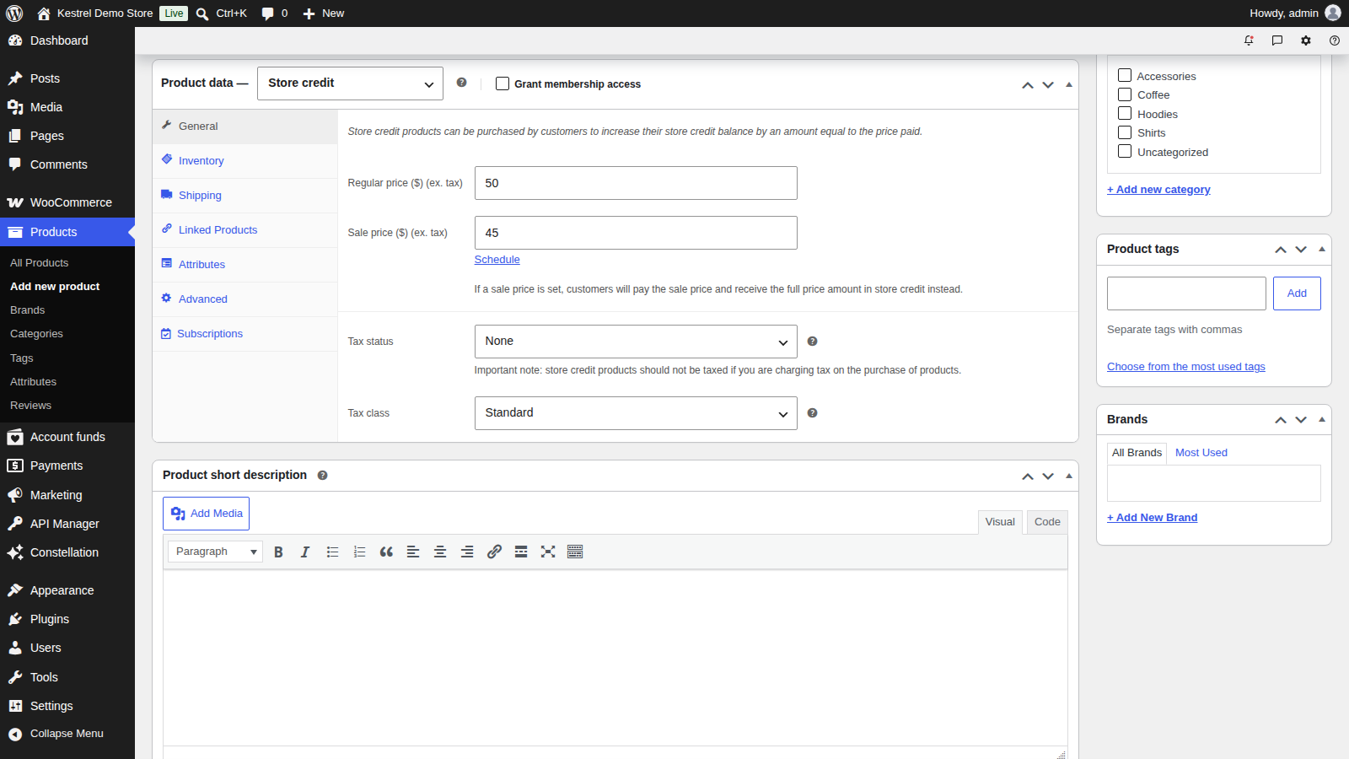Screen dimensions: 1349x759
Task: Align text right in editor
Action: tap(467, 552)
